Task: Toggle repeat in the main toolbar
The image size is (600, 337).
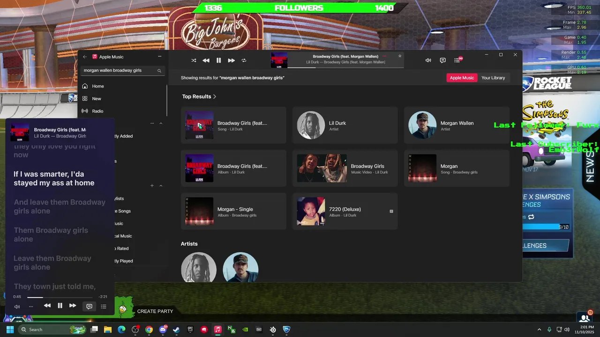Action: (x=244, y=60)
